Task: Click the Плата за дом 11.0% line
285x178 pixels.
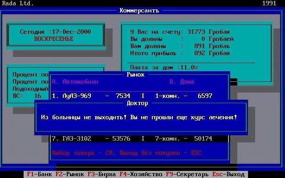Action: [x=164, y=67]
